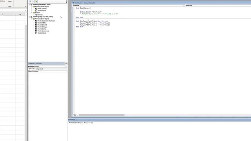Click the code window title bar icon
This screenshot has width=251, height=141.
tap(73, 3)
